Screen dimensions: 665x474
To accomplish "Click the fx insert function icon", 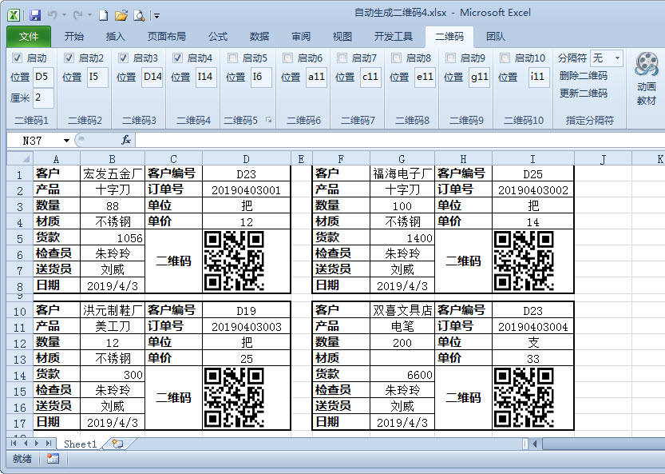I will [126, 140].
